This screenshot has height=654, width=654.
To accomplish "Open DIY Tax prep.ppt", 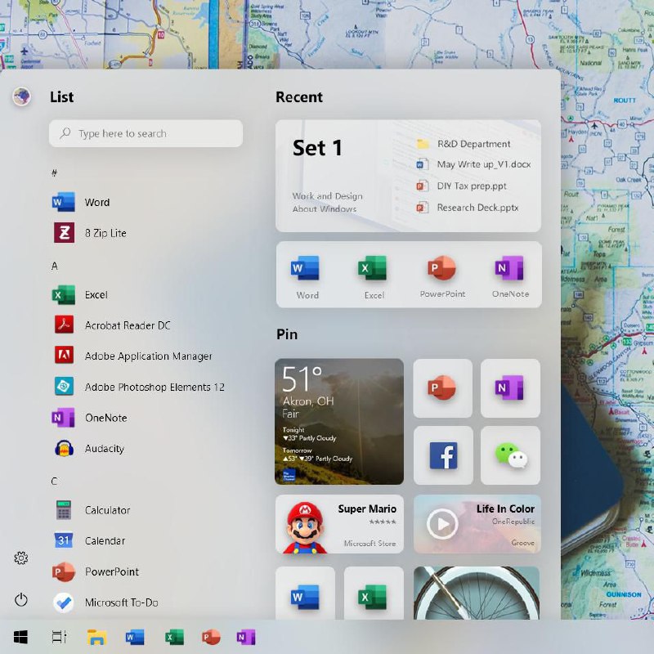I will (x=461, y=186).
